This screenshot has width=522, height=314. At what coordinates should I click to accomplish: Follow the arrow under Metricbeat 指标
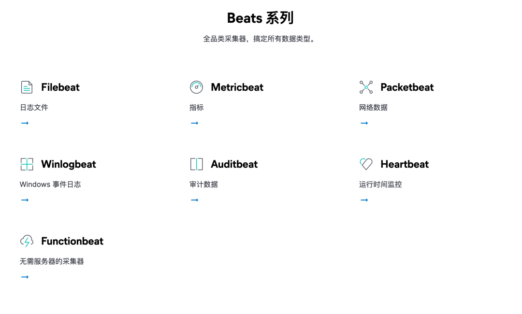pyautogui.click(x=195, y=123)
